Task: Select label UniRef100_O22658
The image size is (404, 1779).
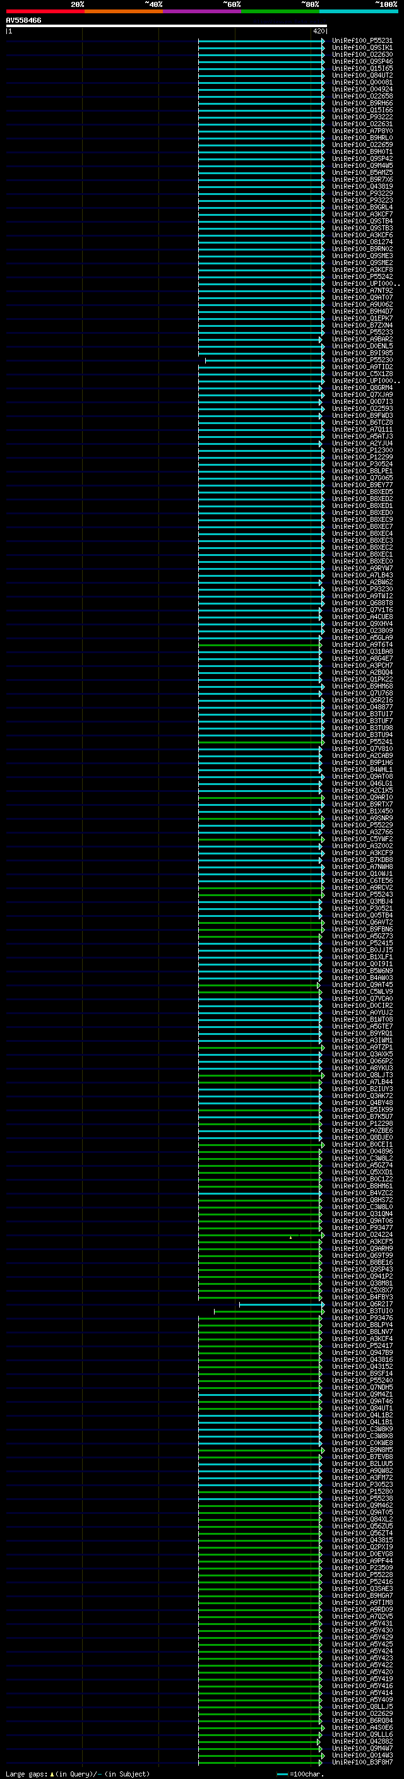Action: tap(362, 96)
